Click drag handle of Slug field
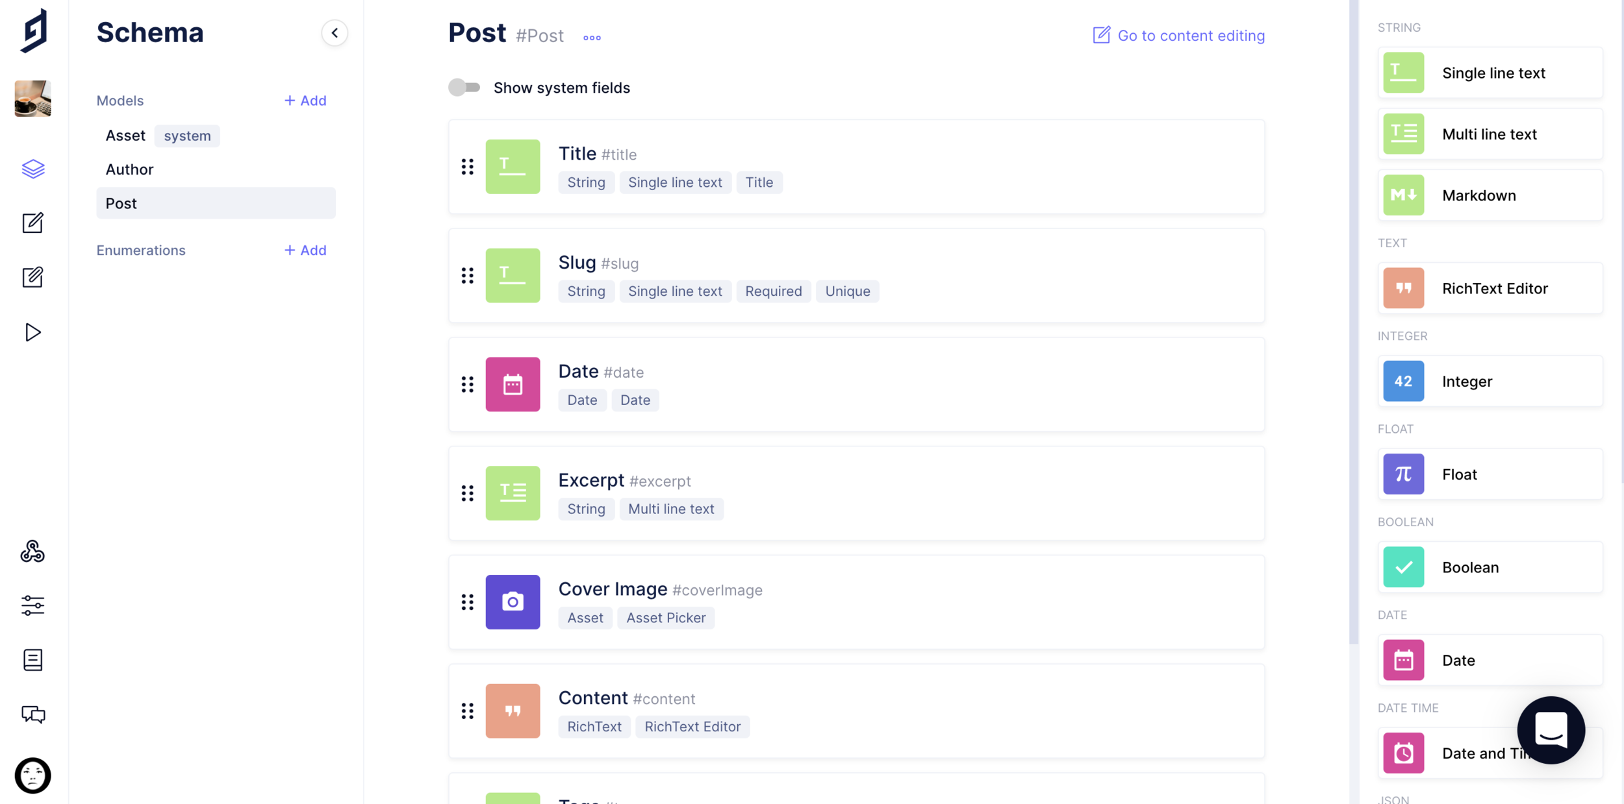 [x=467, y=276]
